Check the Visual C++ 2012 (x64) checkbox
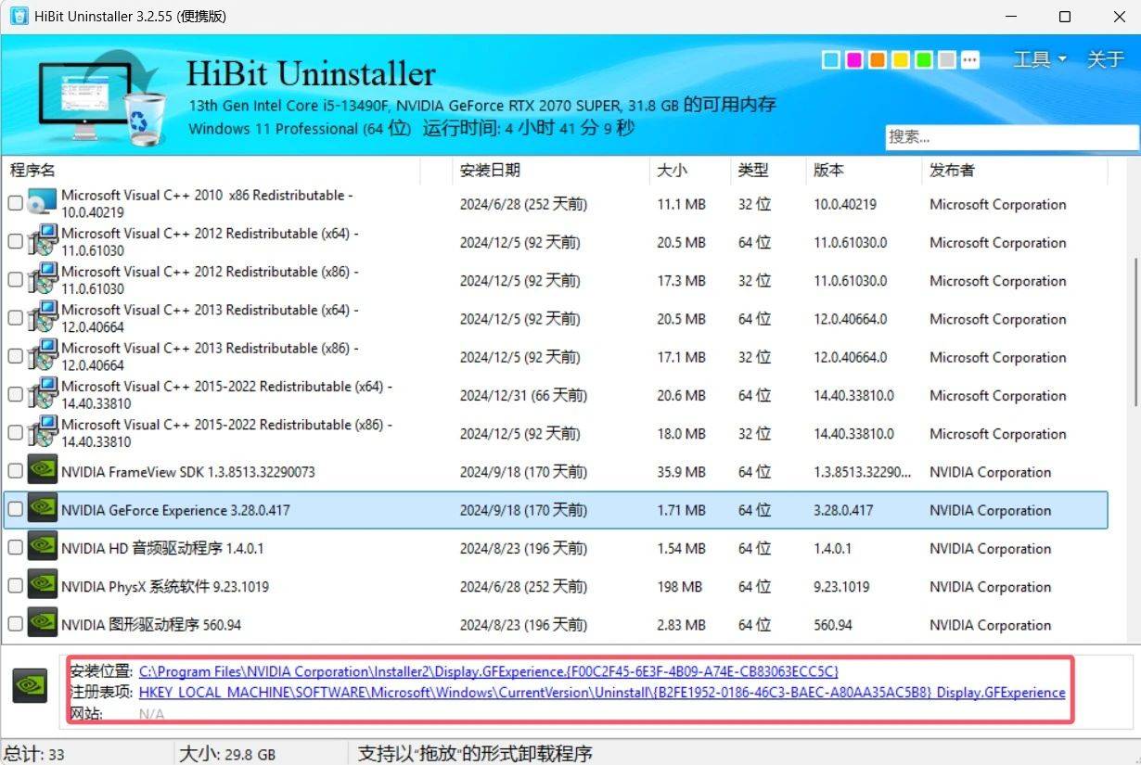Screen dimensions: 1141x765 pos(15,241)
